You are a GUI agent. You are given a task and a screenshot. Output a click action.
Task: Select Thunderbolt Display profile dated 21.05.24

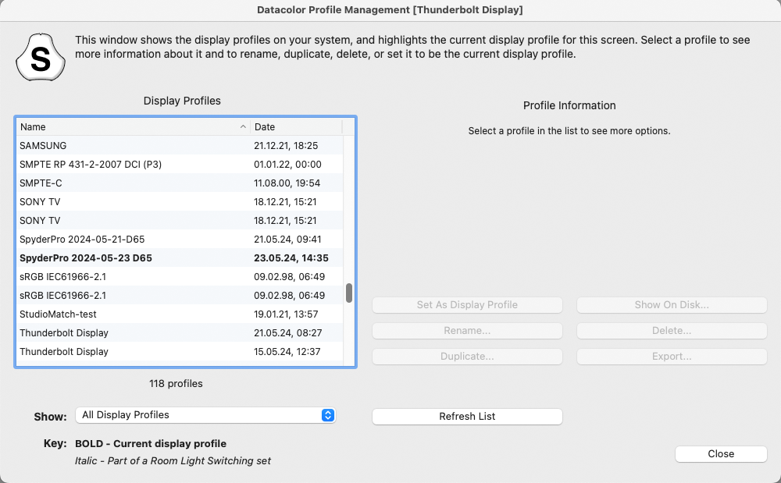(x=180, y=332)
